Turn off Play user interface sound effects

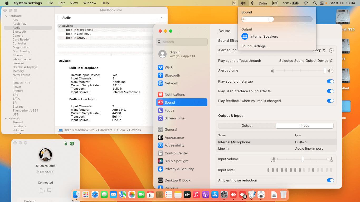point(330,91)
